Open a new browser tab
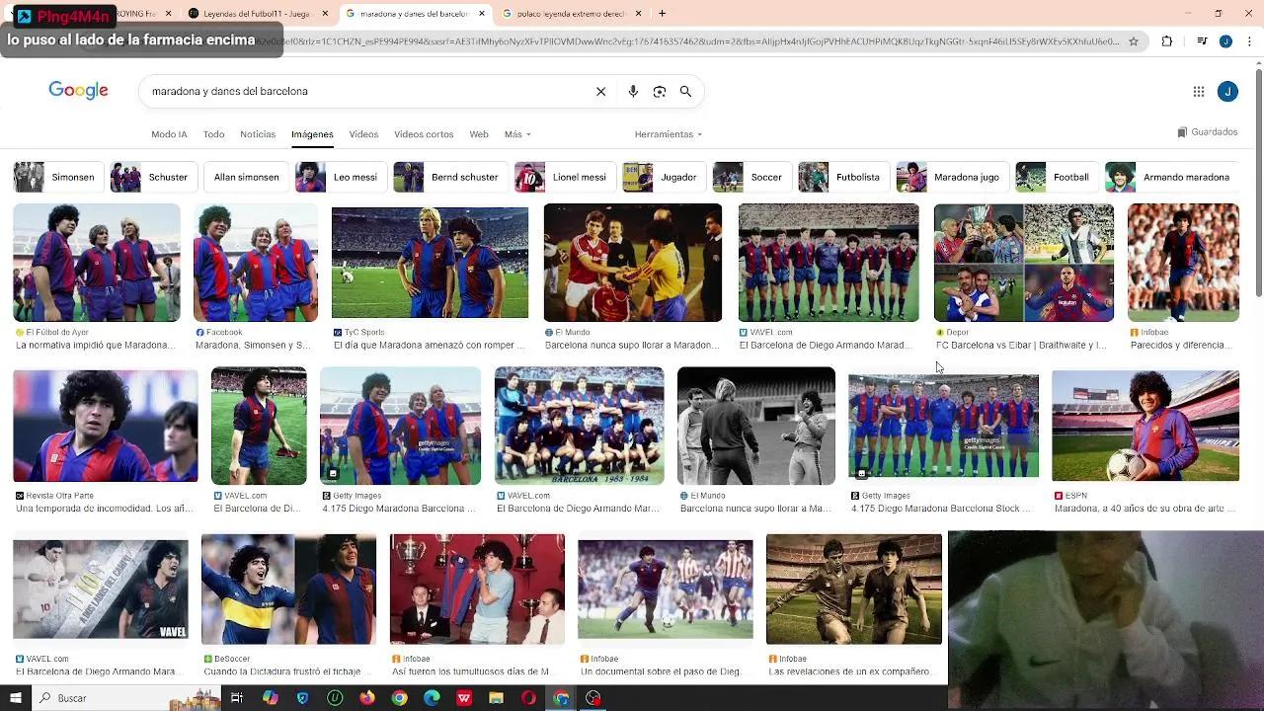 point(662,14)
